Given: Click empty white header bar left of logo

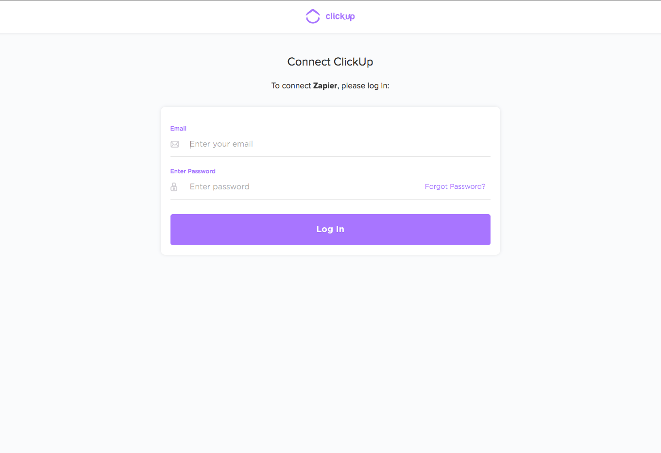Looking at the screenshot, I should coord(146,17).
